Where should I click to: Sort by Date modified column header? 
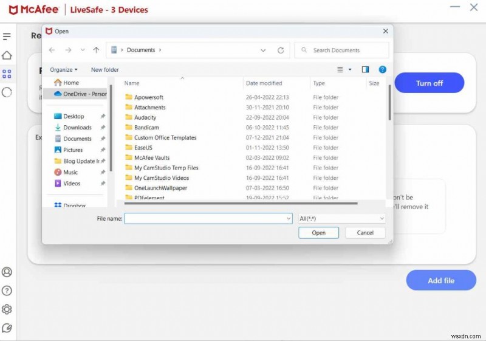(x=264, y=83)
